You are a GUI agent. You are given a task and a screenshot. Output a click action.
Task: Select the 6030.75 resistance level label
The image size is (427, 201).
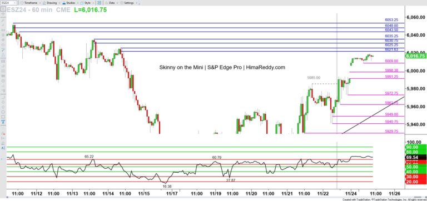pos(391,40)
